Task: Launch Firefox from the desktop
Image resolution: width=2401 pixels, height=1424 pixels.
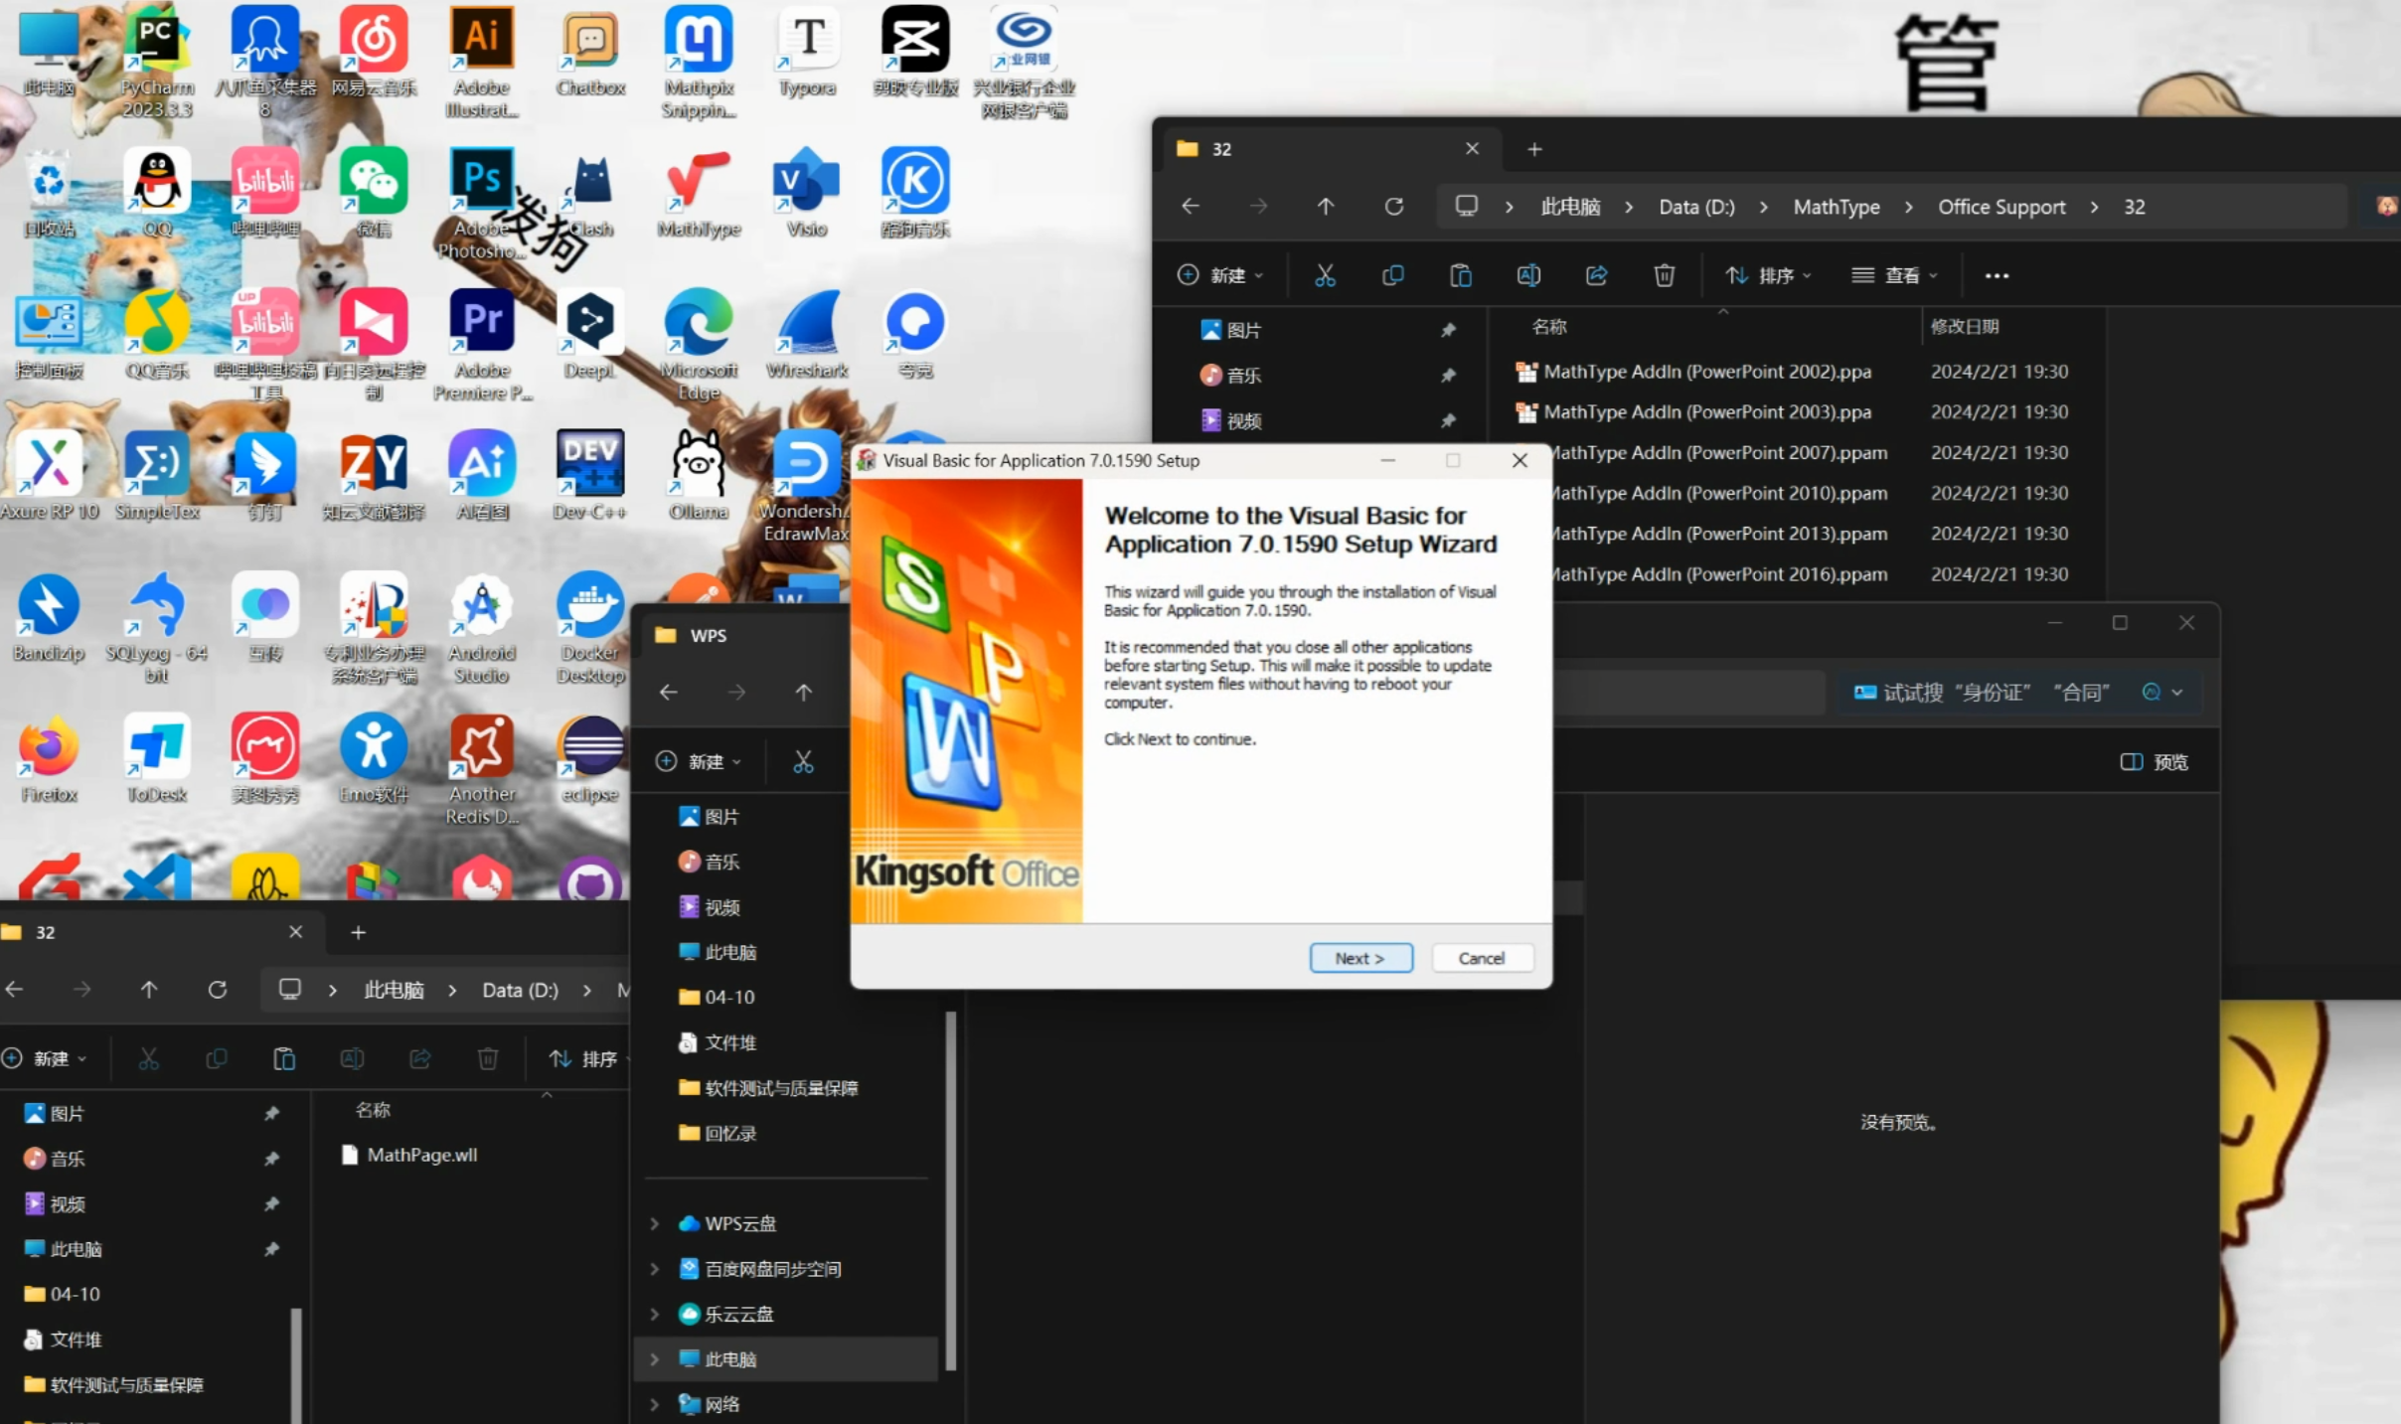Action: 49,758
